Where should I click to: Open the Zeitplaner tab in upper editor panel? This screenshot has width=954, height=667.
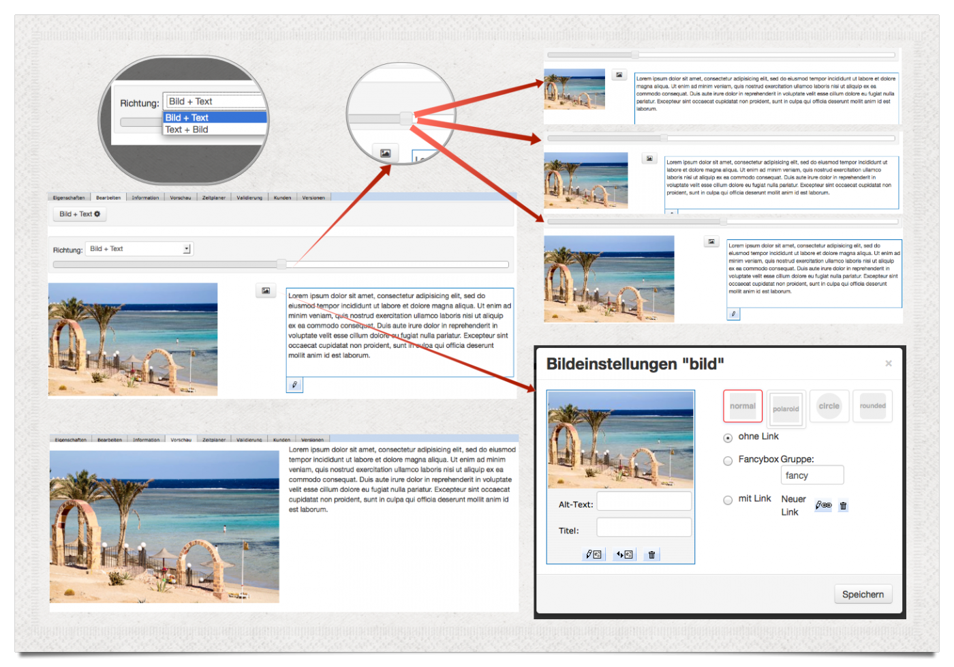[x=213, y=198]
